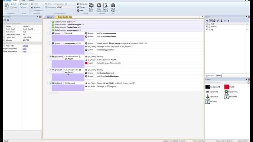Click the red Health icon in event actions
Screen dimensions: 253x142
86,63
